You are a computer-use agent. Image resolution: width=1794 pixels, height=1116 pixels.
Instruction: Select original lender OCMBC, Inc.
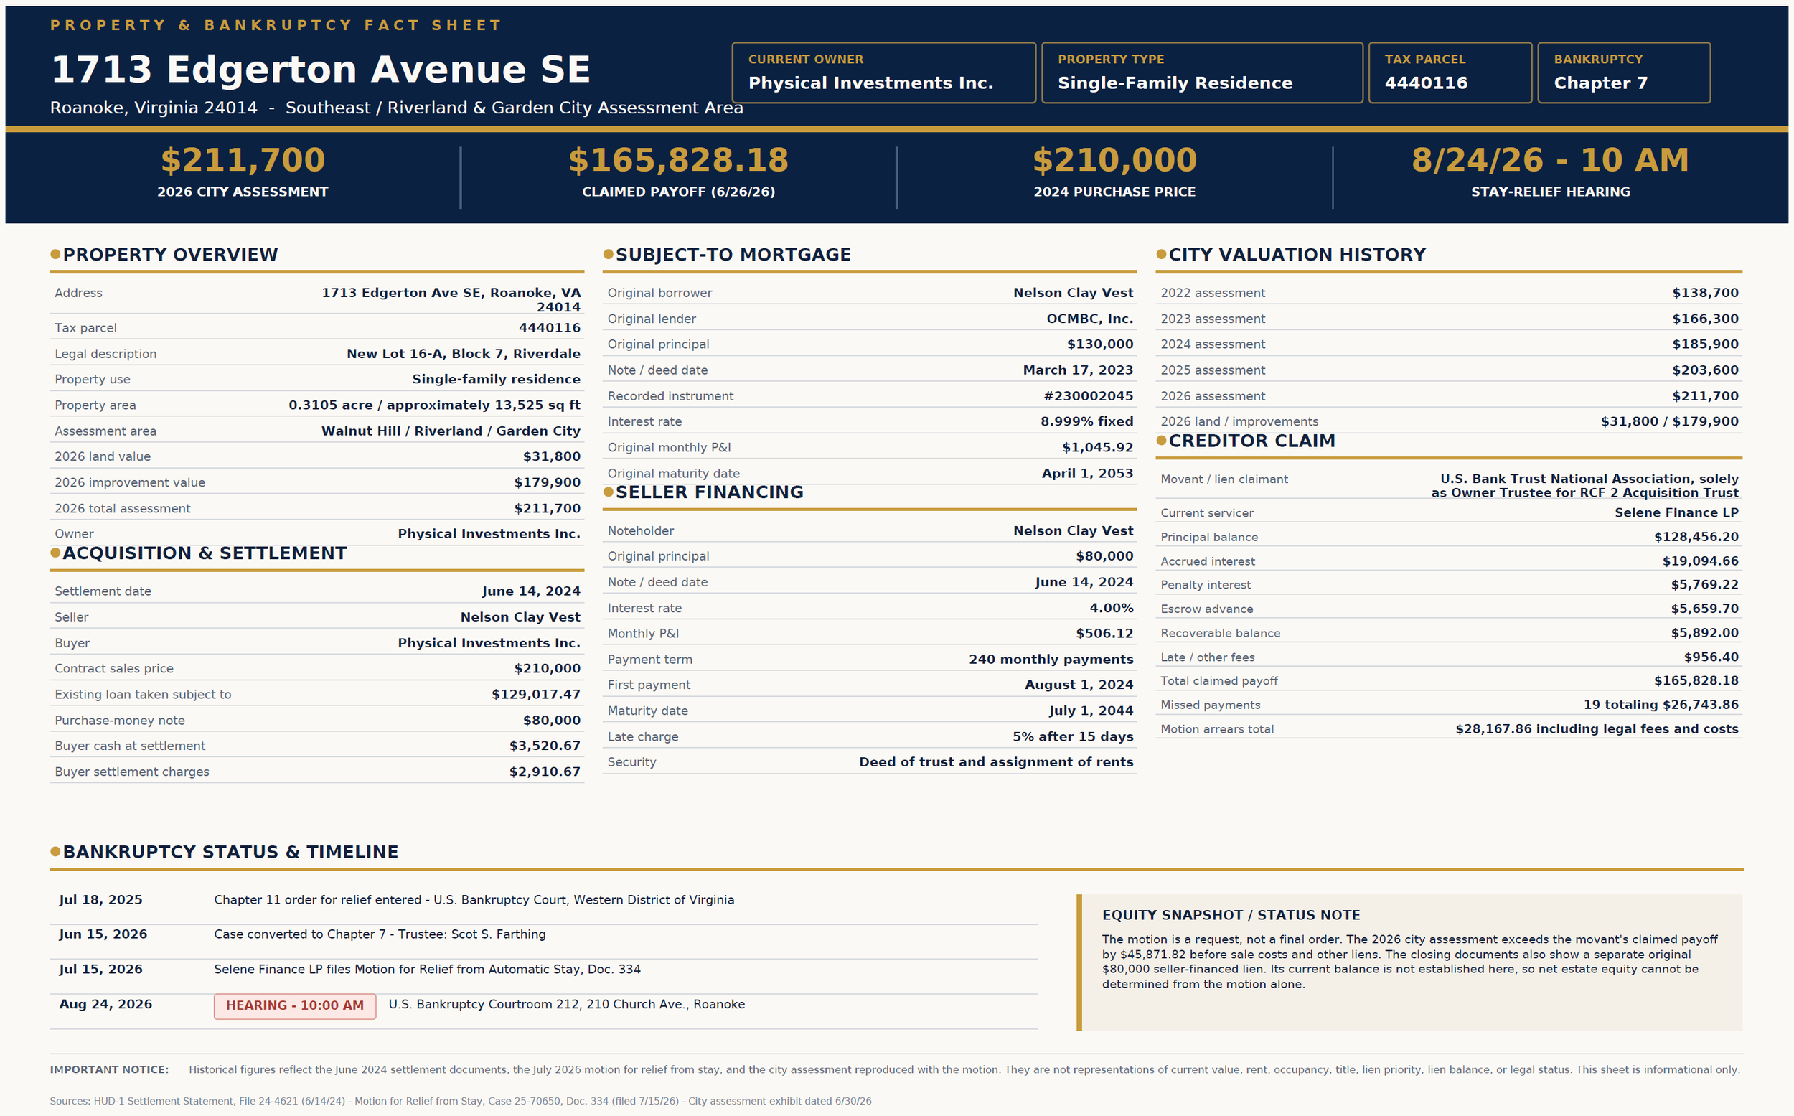(x=1089, y=319)
